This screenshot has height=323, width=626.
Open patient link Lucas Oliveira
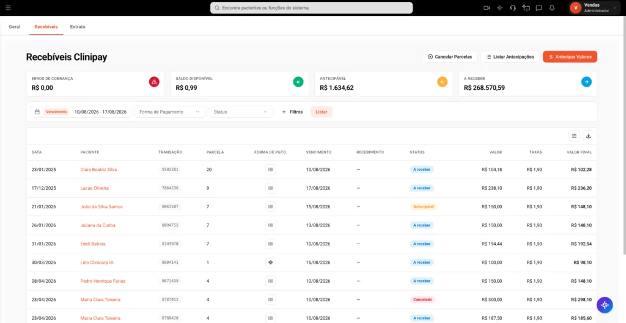[94, 188]
